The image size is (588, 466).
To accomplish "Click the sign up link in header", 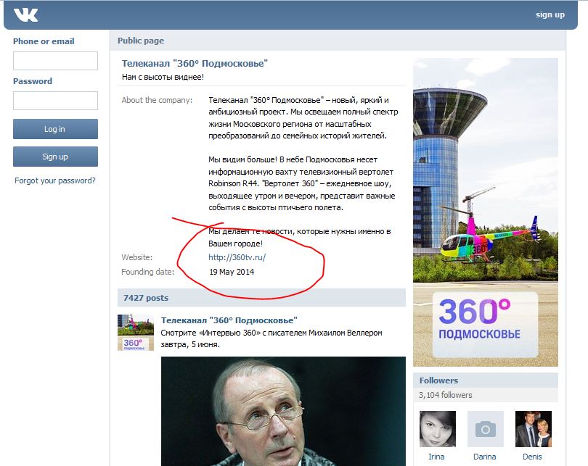I will 550,14.
